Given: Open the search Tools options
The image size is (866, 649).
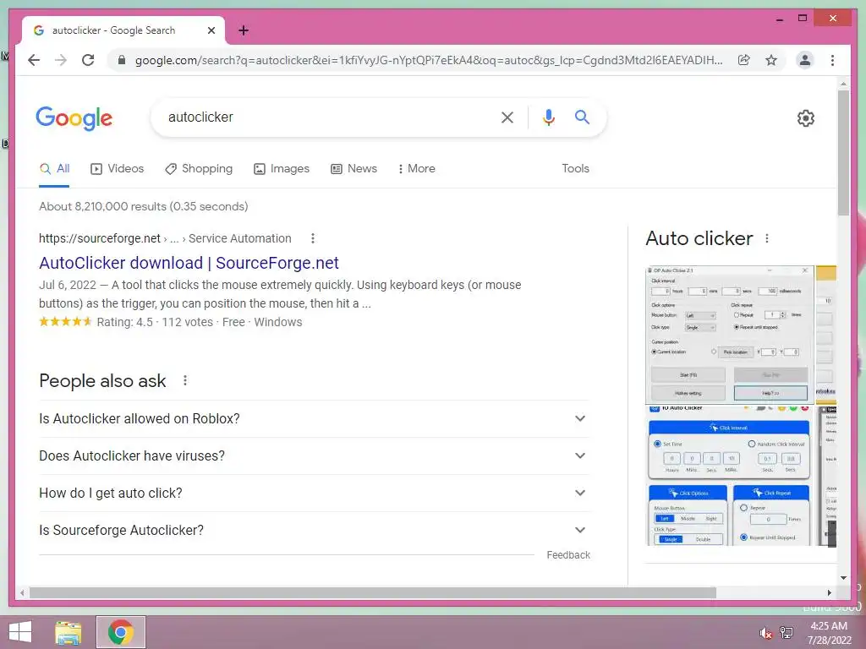Looking at the screenshot, I should coord(575,169).
